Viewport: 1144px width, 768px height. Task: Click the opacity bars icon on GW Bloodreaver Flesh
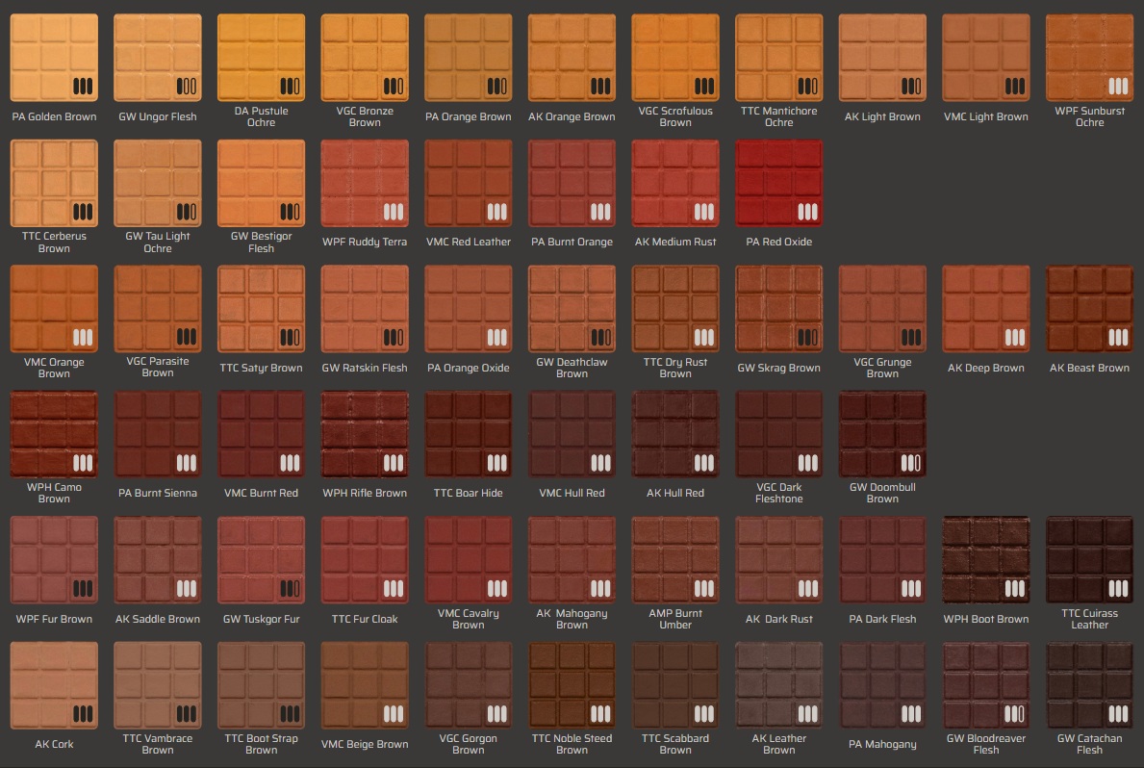(1015, 714)
